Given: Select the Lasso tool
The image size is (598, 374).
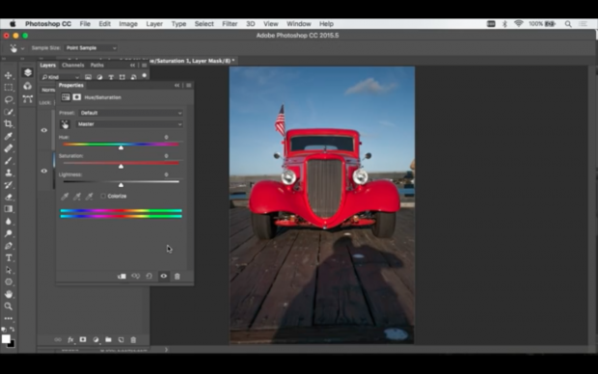Looking at the screenshot, I should 8,99.
